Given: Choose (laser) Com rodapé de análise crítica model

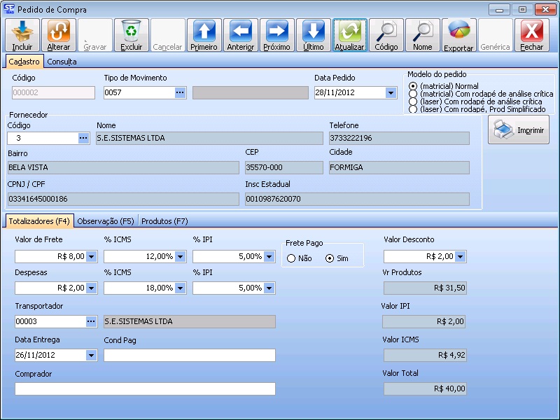Looking at the screenshot, I should [x=413, y=101].
